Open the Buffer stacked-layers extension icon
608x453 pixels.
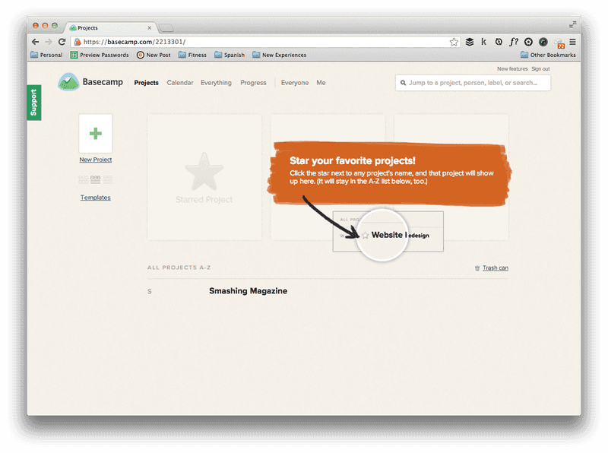470,42
